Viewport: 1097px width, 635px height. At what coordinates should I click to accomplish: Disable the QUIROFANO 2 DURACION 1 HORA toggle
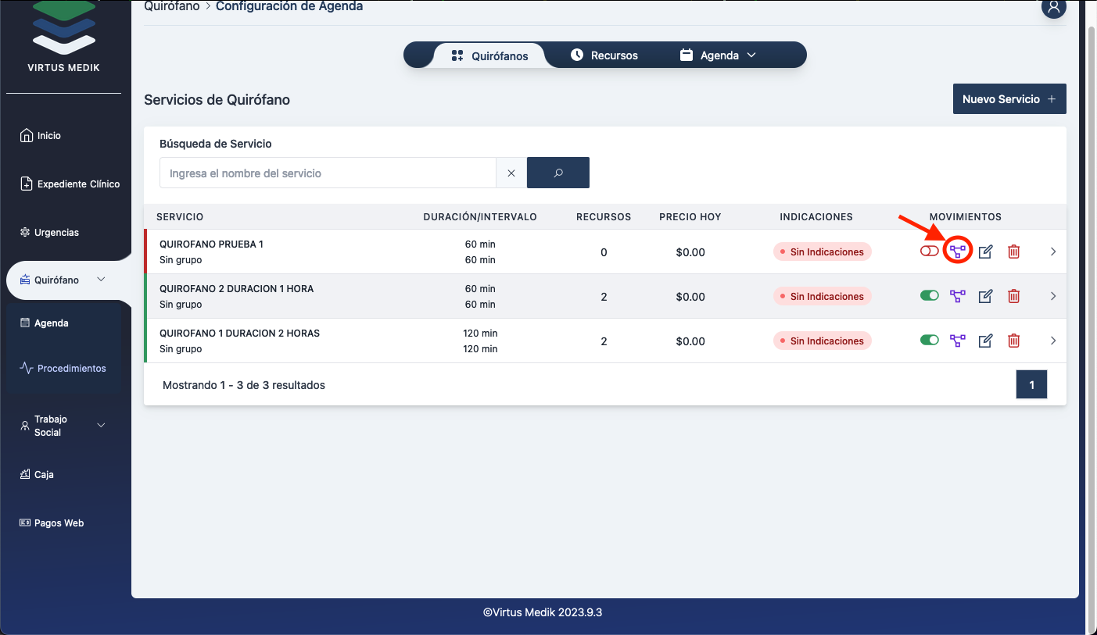[929, 296]
